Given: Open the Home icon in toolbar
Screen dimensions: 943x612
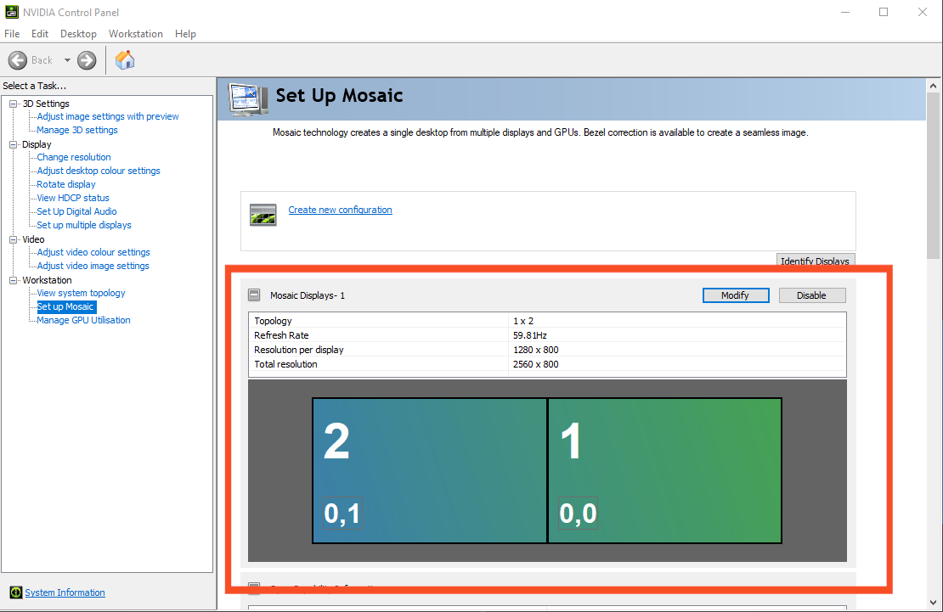Looking at the screenshot, I should click(125, 60).
